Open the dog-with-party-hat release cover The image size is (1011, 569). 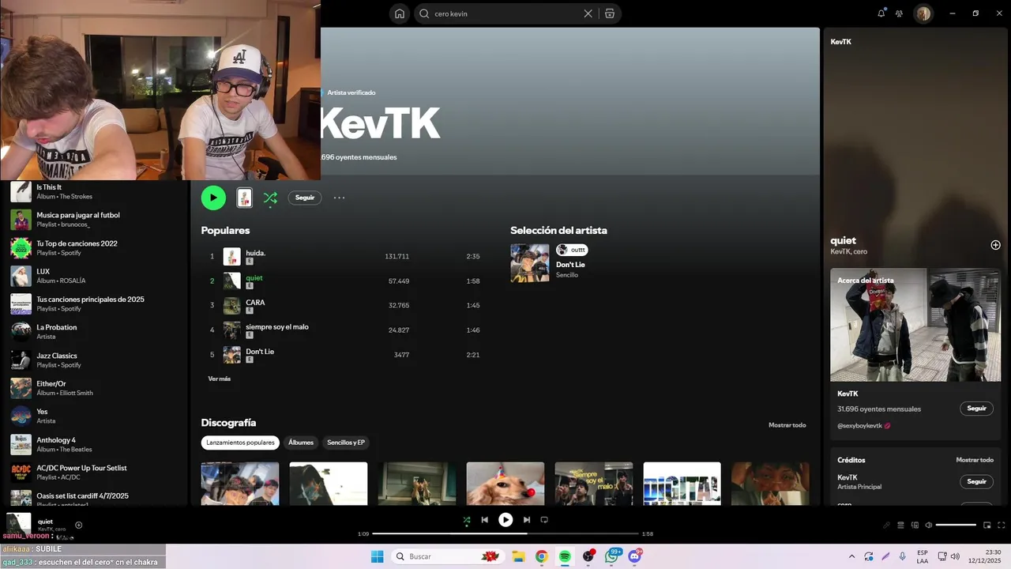coord(505,484)
